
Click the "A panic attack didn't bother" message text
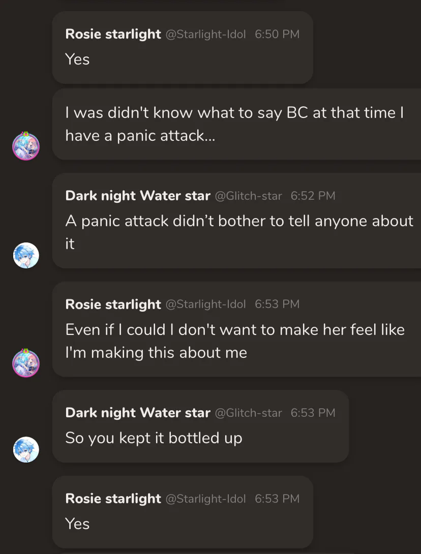click(x=239, y=232)
